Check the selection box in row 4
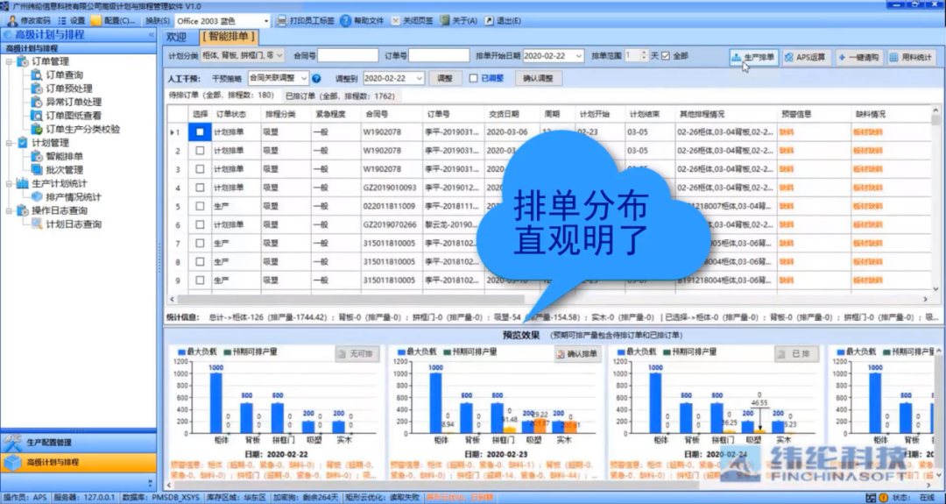The height and width of the screenshot is (504, 946). [200, 188]
